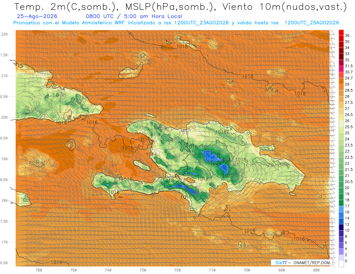The image size is (355, 274).
Task: Click the "17N" latitude label
Action: [x=5, y=242]
